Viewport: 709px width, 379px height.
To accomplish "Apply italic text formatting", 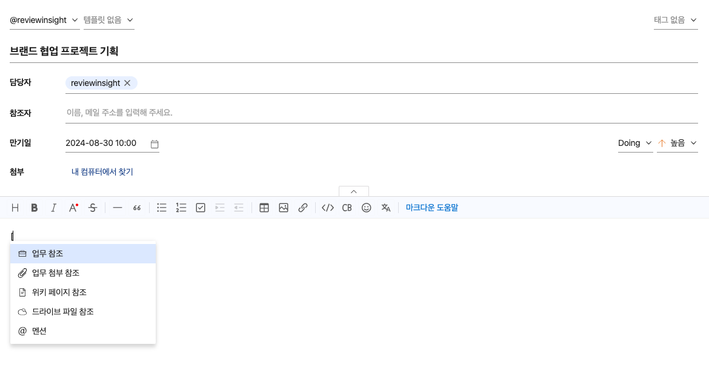I will (53, 208).
